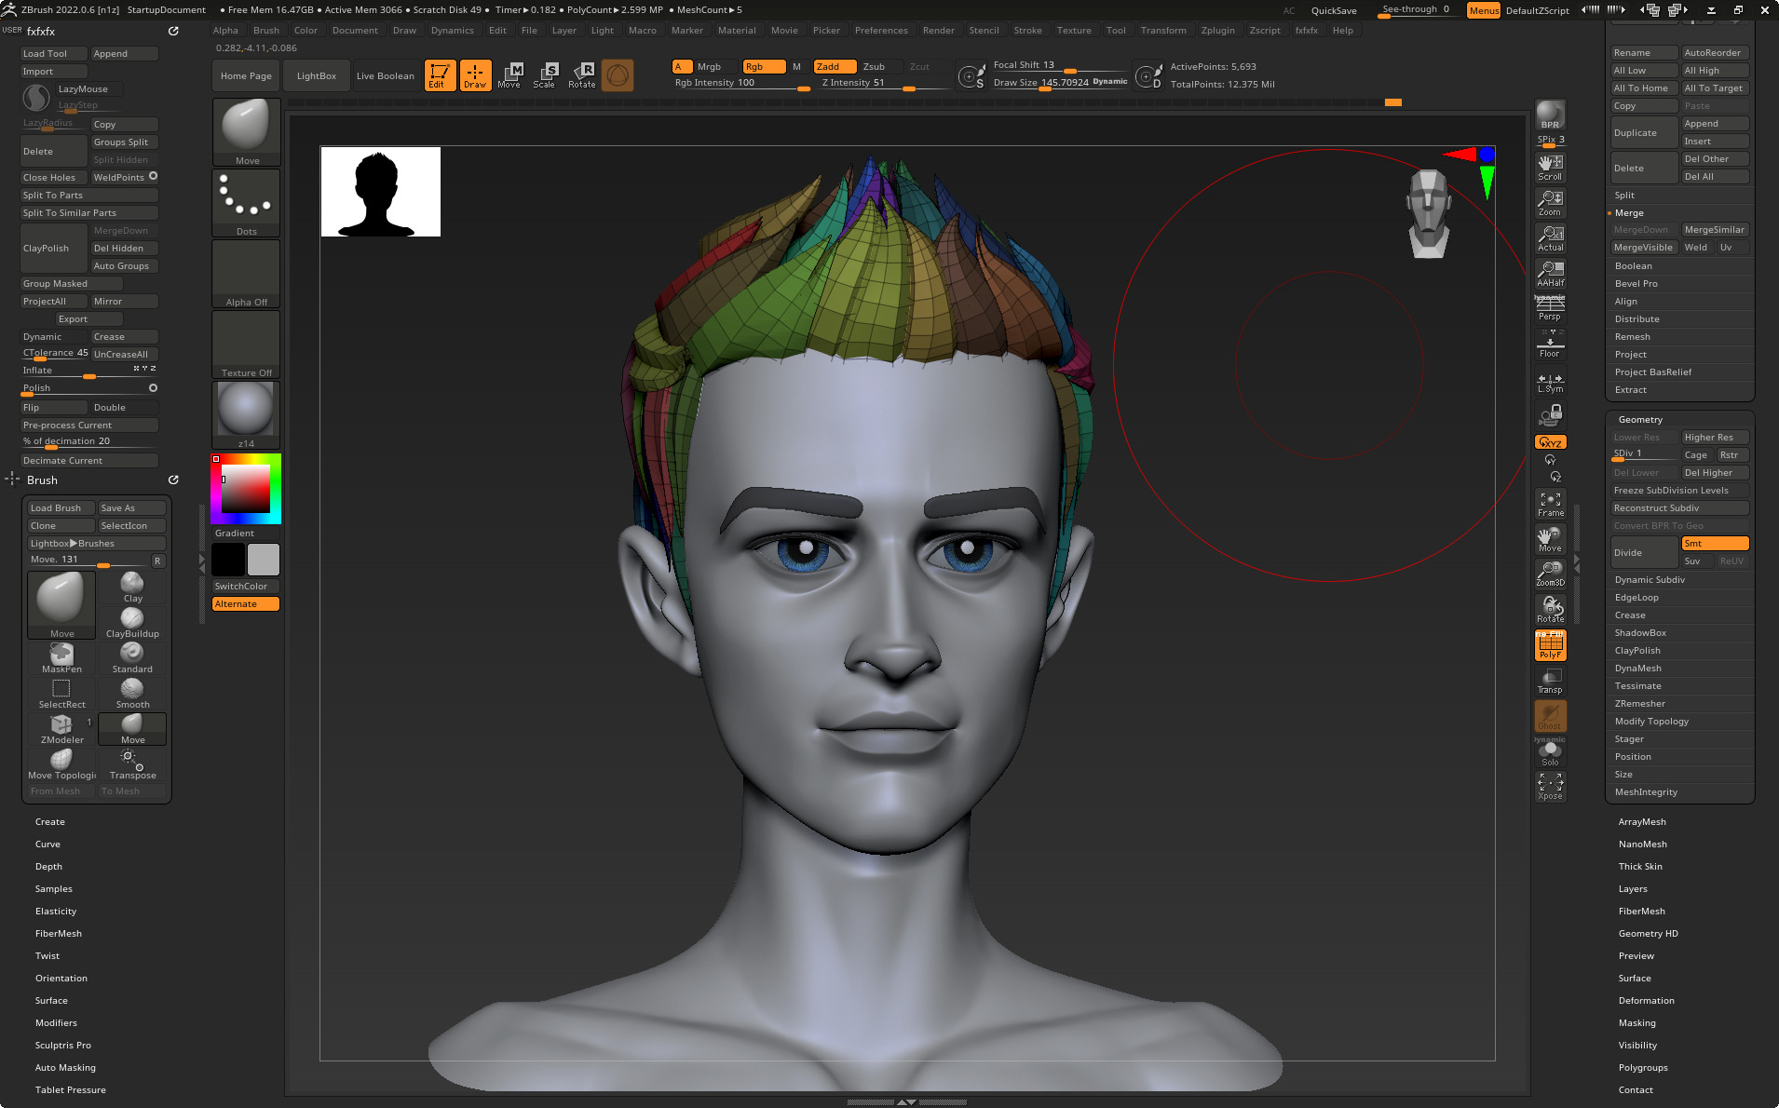The image size is (1779, 1108).
Task: Click the color picker gradient square
Action: coord(246,489)
